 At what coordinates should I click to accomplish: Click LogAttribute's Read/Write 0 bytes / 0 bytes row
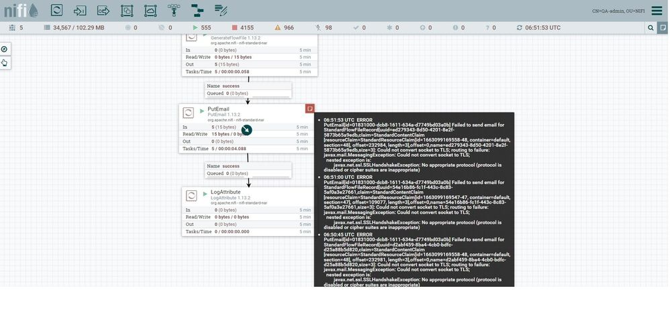click(x=250, y=217)
